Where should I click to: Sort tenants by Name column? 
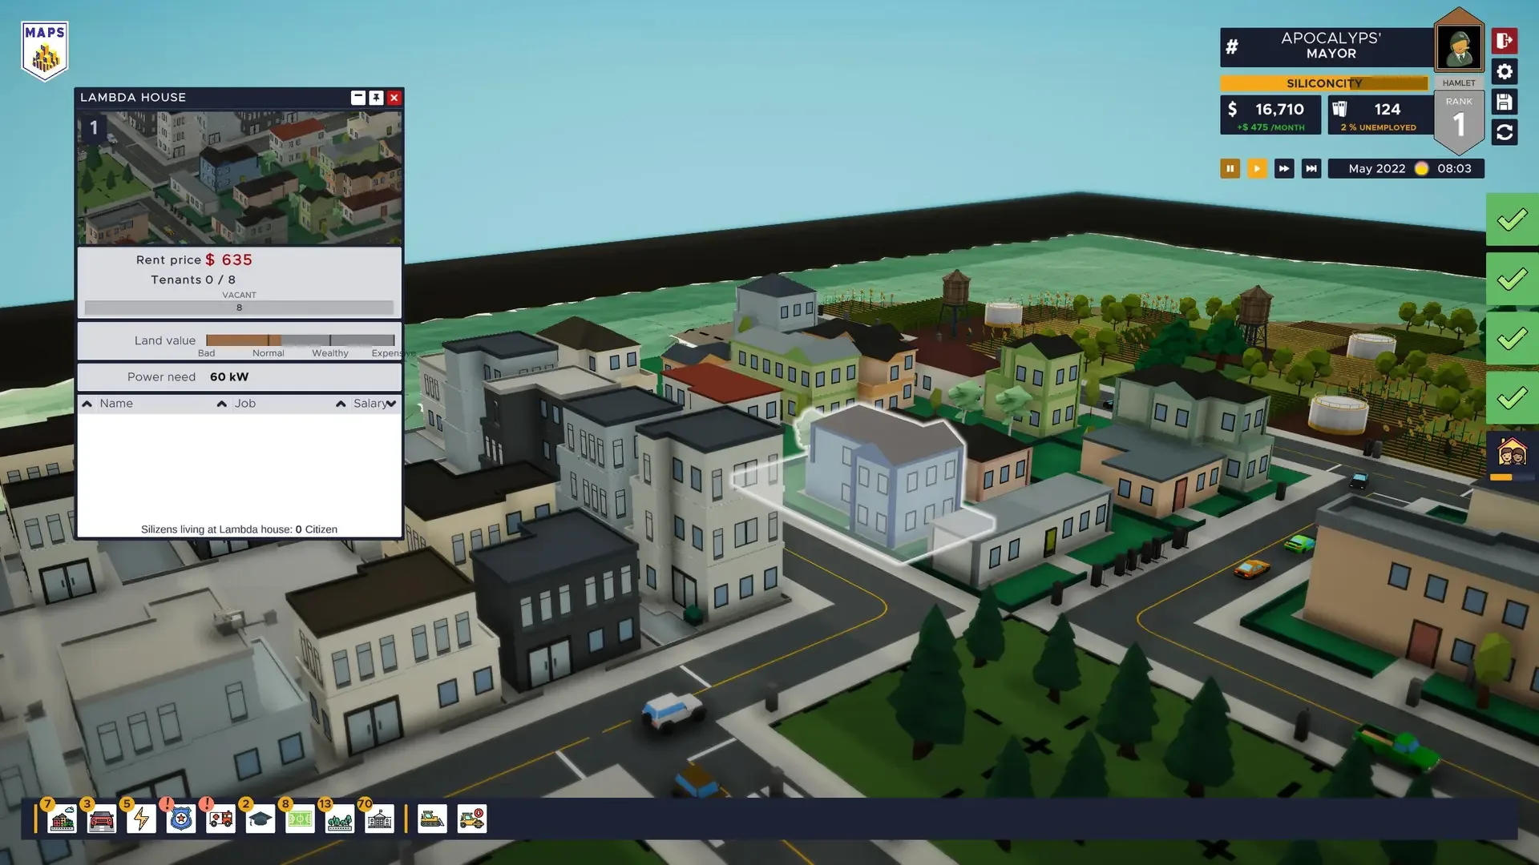(x=115, y=404)
